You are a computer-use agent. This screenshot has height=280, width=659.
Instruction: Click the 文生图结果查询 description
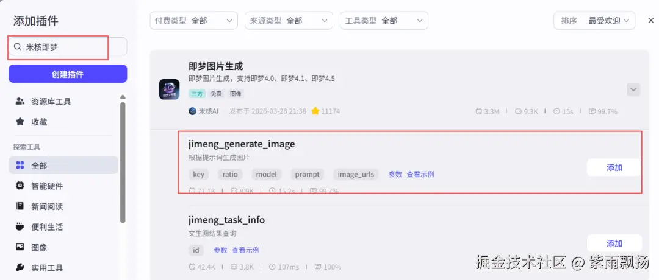point(212,234)
